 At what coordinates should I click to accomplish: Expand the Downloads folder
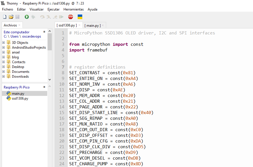3,77
